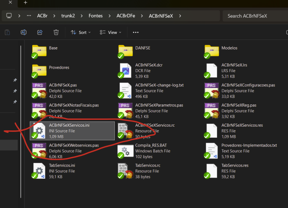Click the 'ACBrNFSeXConfiguracoes.pas' file name
The height and width of the screenshot is (208, 288).
coord(248,85)
